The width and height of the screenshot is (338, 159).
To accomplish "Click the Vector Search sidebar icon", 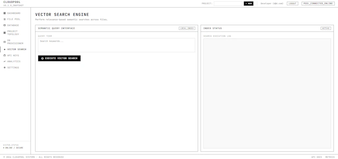I will click(5, 49).
